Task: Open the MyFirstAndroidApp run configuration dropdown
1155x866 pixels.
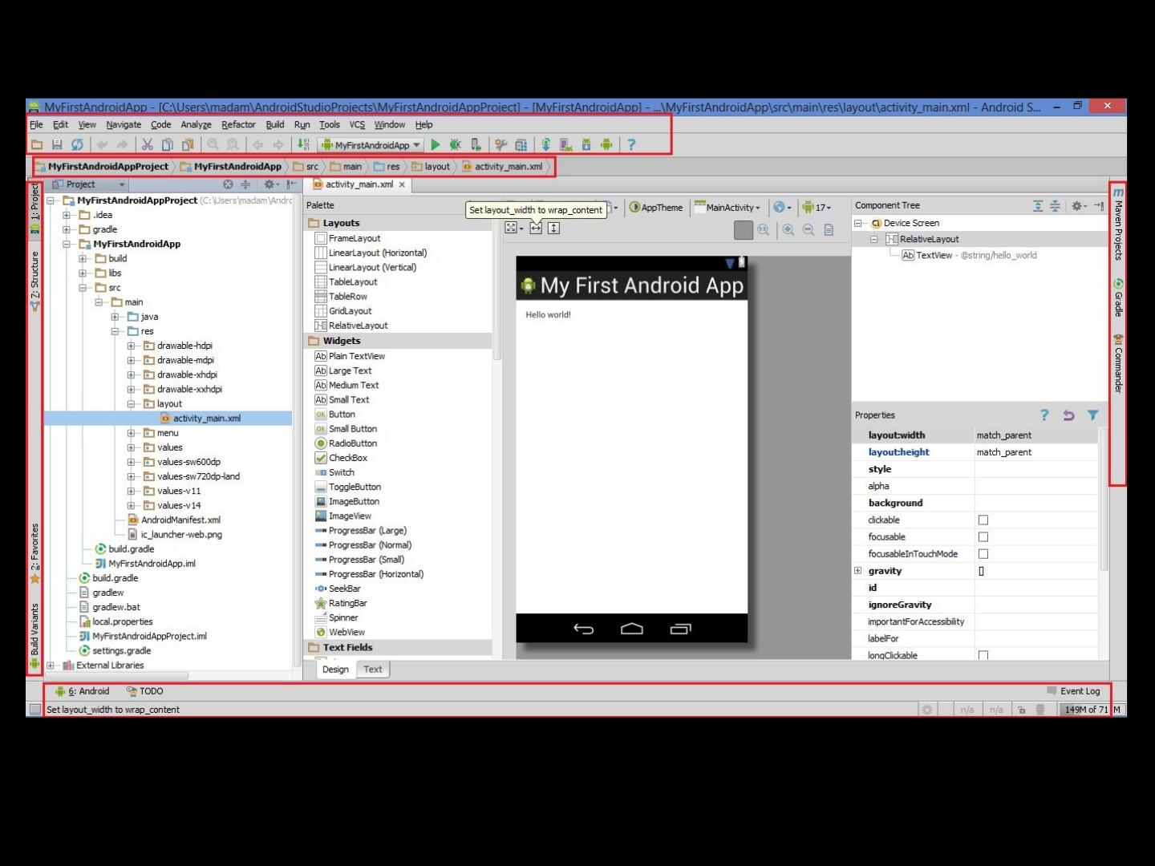Action: (x=371, y=145)
